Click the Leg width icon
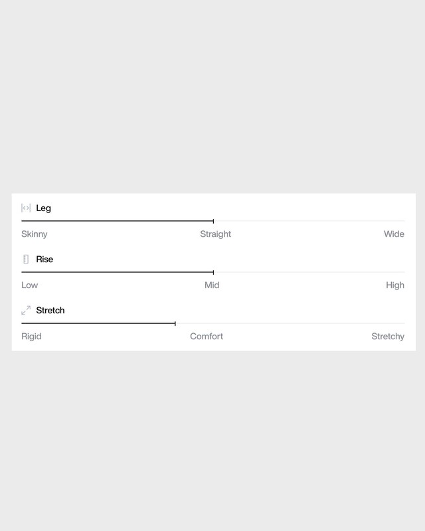 [26, 208]
